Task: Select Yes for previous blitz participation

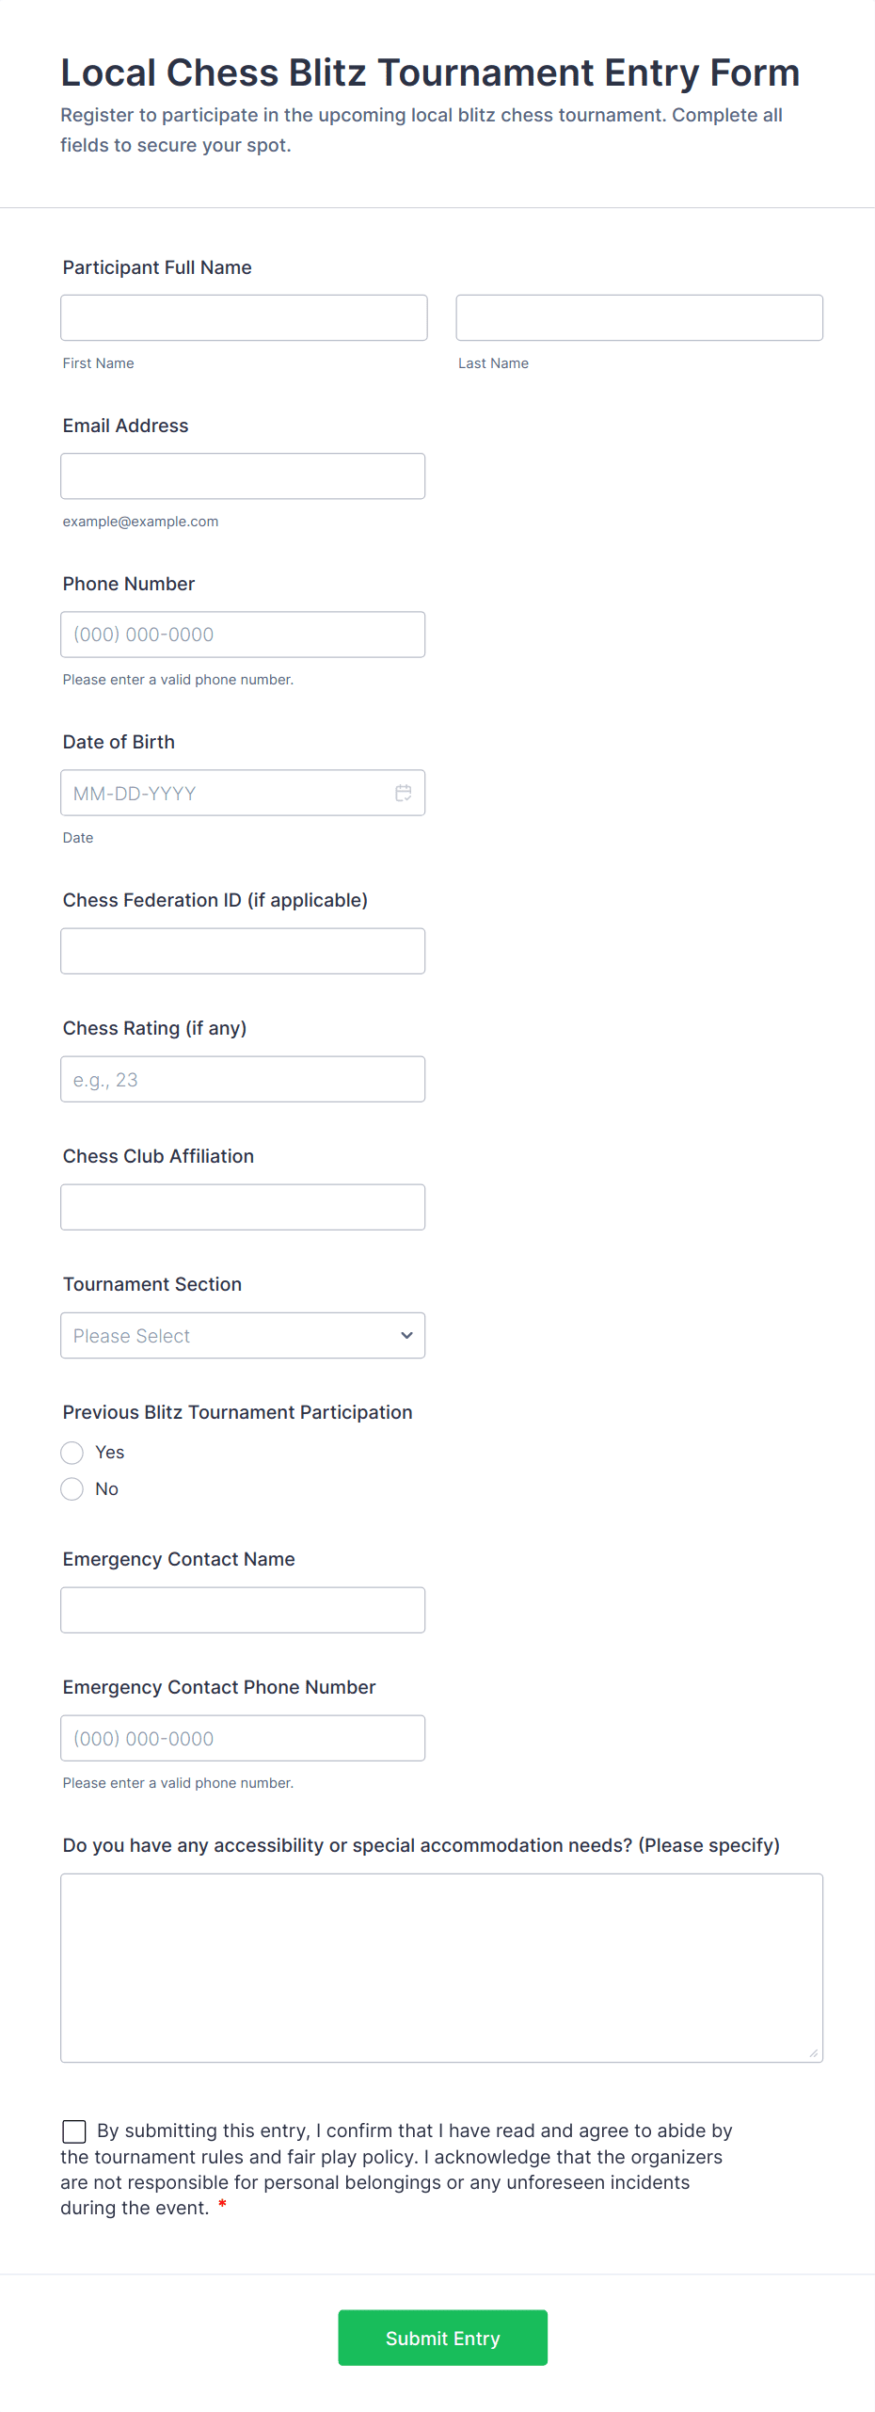Action: [72, 1453]
